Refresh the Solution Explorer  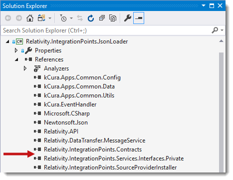coord(91,18)
